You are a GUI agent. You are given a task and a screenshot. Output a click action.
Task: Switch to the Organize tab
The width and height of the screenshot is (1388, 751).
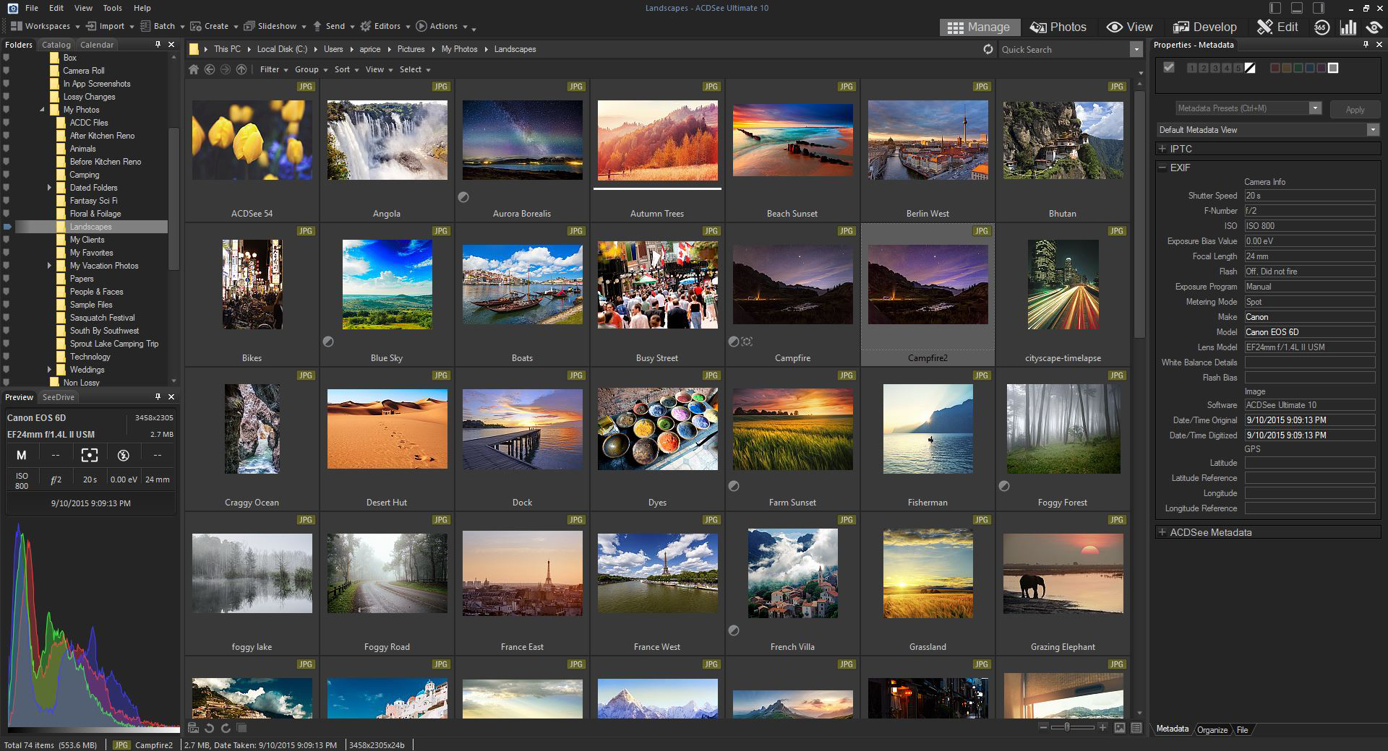(1212, 730)
